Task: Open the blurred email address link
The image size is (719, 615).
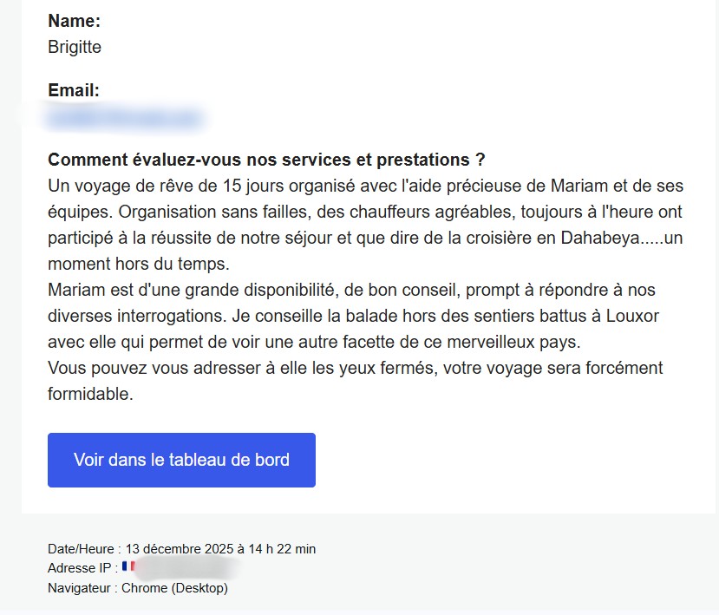Action: [126, 116]
